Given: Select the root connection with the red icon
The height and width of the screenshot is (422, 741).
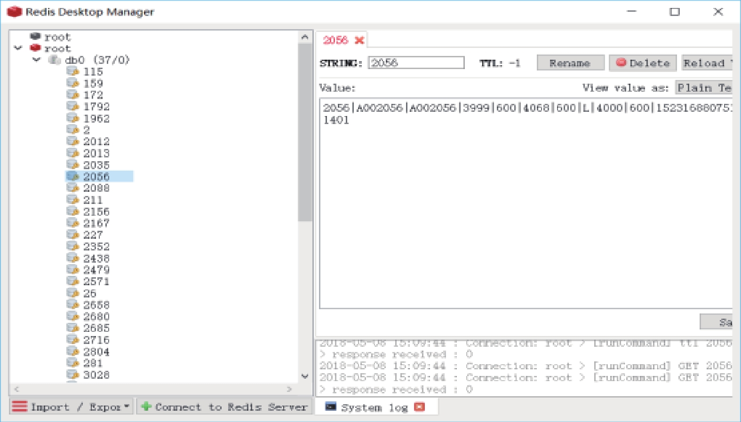Looking at the screenshot, I should coord(50,48).
